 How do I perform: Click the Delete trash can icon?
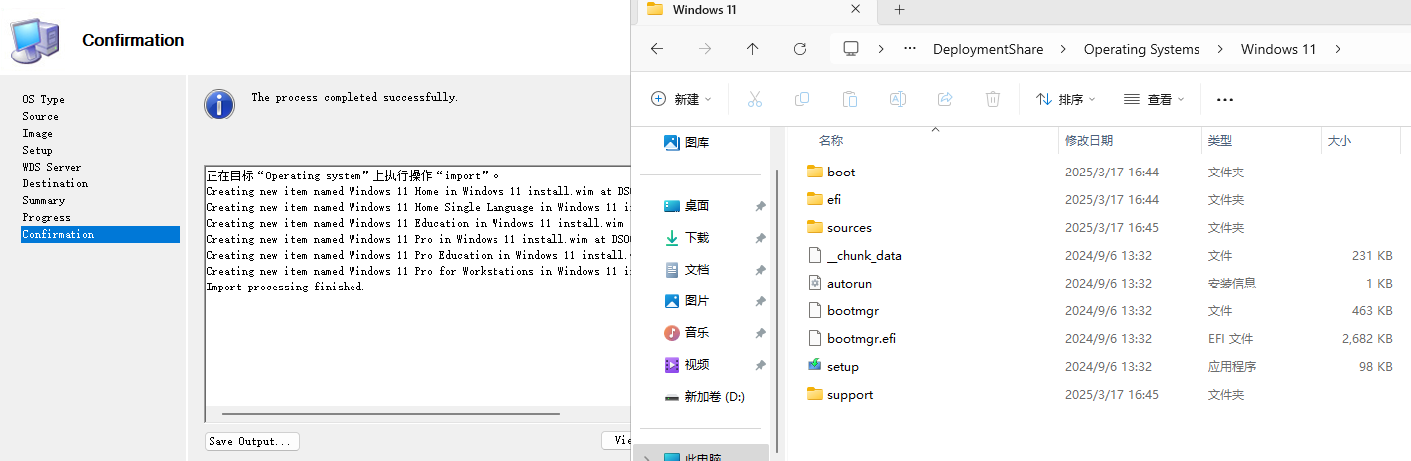point(993,99)
